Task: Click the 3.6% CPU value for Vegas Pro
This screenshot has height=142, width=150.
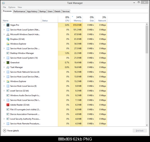Action: (67, 25)
